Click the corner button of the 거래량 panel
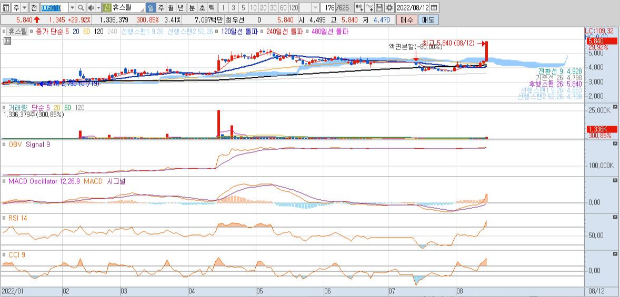Image resolution: width=620 pixels, height=297 pixels. (615, 107)
